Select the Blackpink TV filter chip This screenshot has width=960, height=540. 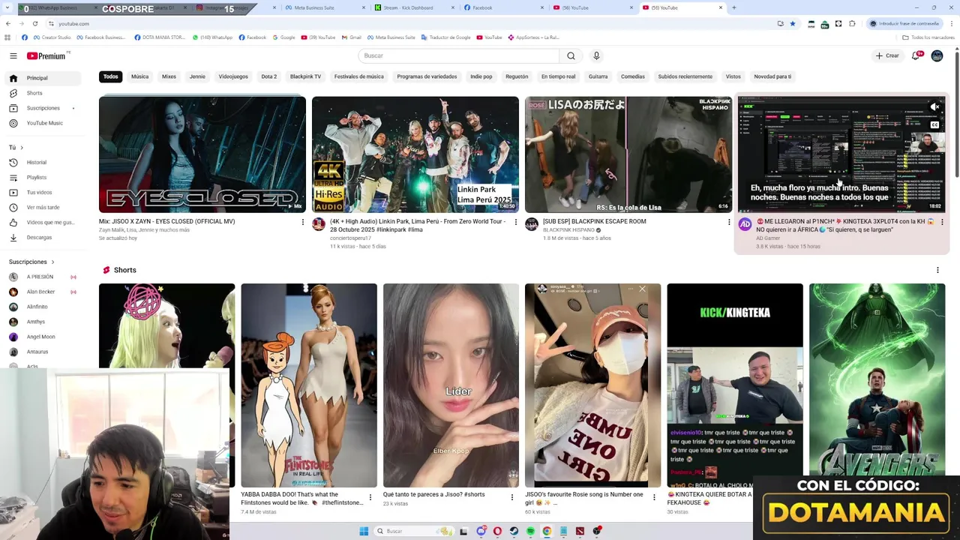click(x=305, y=76)
